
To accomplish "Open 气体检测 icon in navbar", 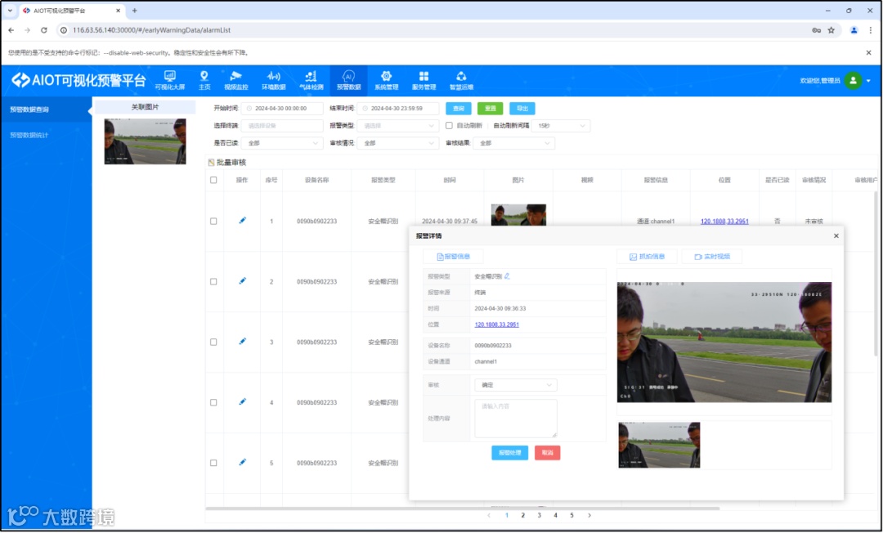I will coord(311,80).
